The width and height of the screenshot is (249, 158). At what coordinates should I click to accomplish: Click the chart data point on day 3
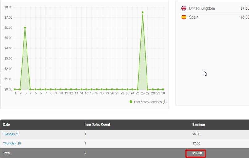click(25, 28)
